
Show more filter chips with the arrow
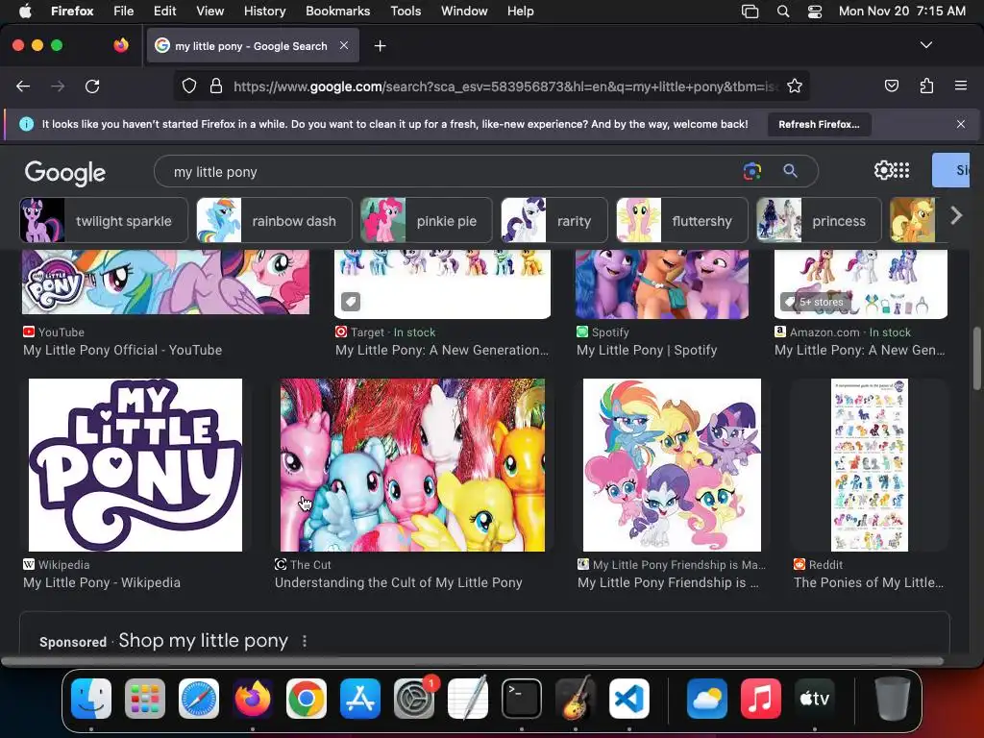click(x=956, y=216)
